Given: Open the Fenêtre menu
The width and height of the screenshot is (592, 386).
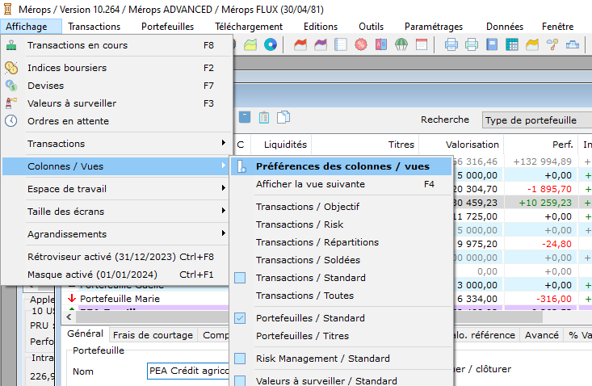Looking at the screenshot, I should 557,27.
